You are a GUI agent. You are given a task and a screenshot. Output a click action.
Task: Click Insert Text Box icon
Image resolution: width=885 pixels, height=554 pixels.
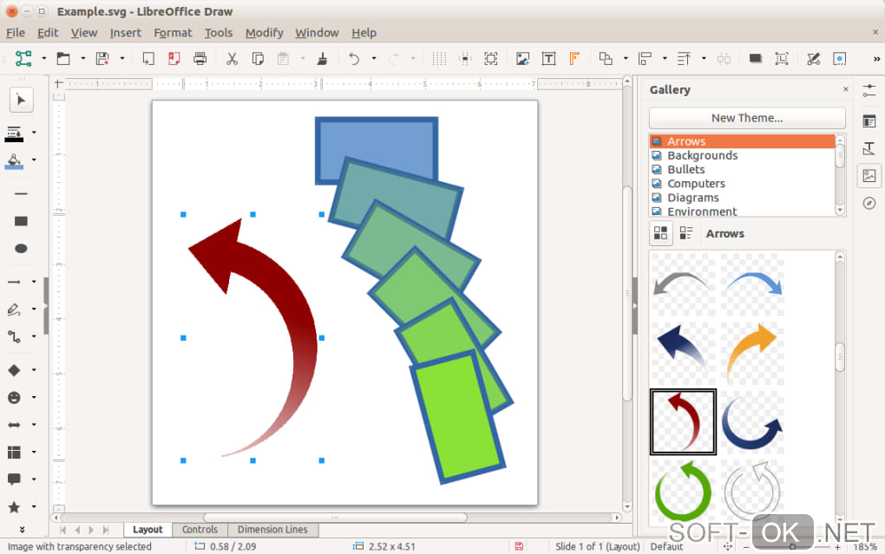point(548,58)
